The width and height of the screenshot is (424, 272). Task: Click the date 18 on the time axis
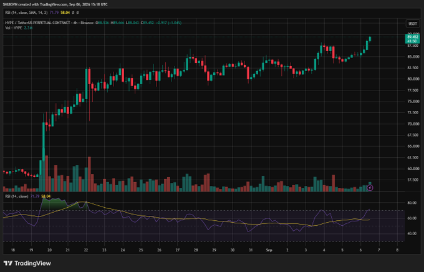(x=12, y=250)
